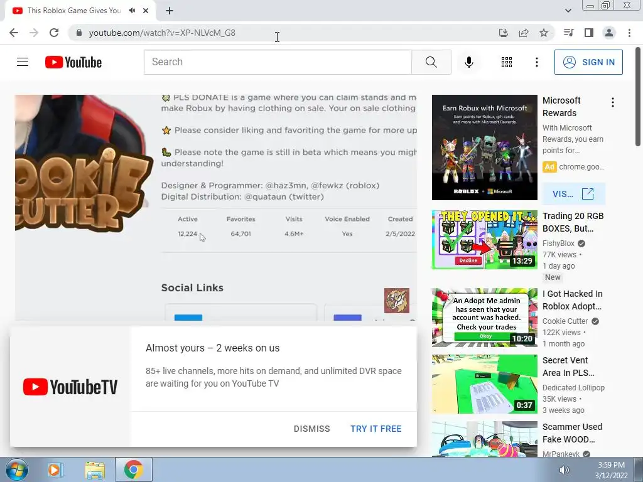This screenshot has width=643, height=482.
Task: Click the SIGN IN button
Action: pyautogui.click(x=588, y=62)
